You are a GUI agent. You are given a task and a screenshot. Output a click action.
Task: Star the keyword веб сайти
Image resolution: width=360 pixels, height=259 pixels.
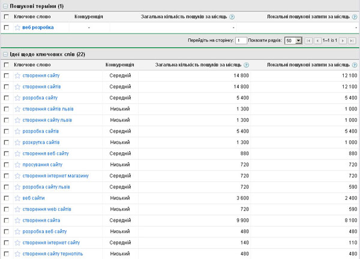17,198
